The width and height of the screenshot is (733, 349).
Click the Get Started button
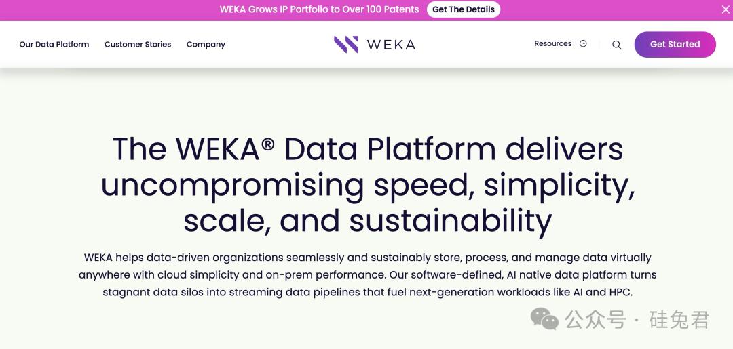tap(675, 44)
